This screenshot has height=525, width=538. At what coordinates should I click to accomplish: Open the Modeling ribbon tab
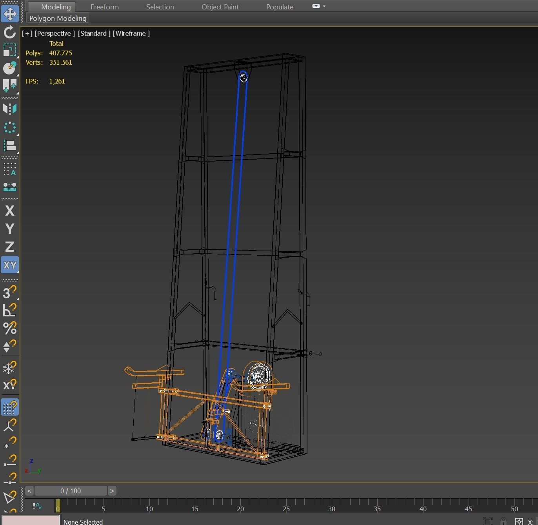[x=52, y=7]
